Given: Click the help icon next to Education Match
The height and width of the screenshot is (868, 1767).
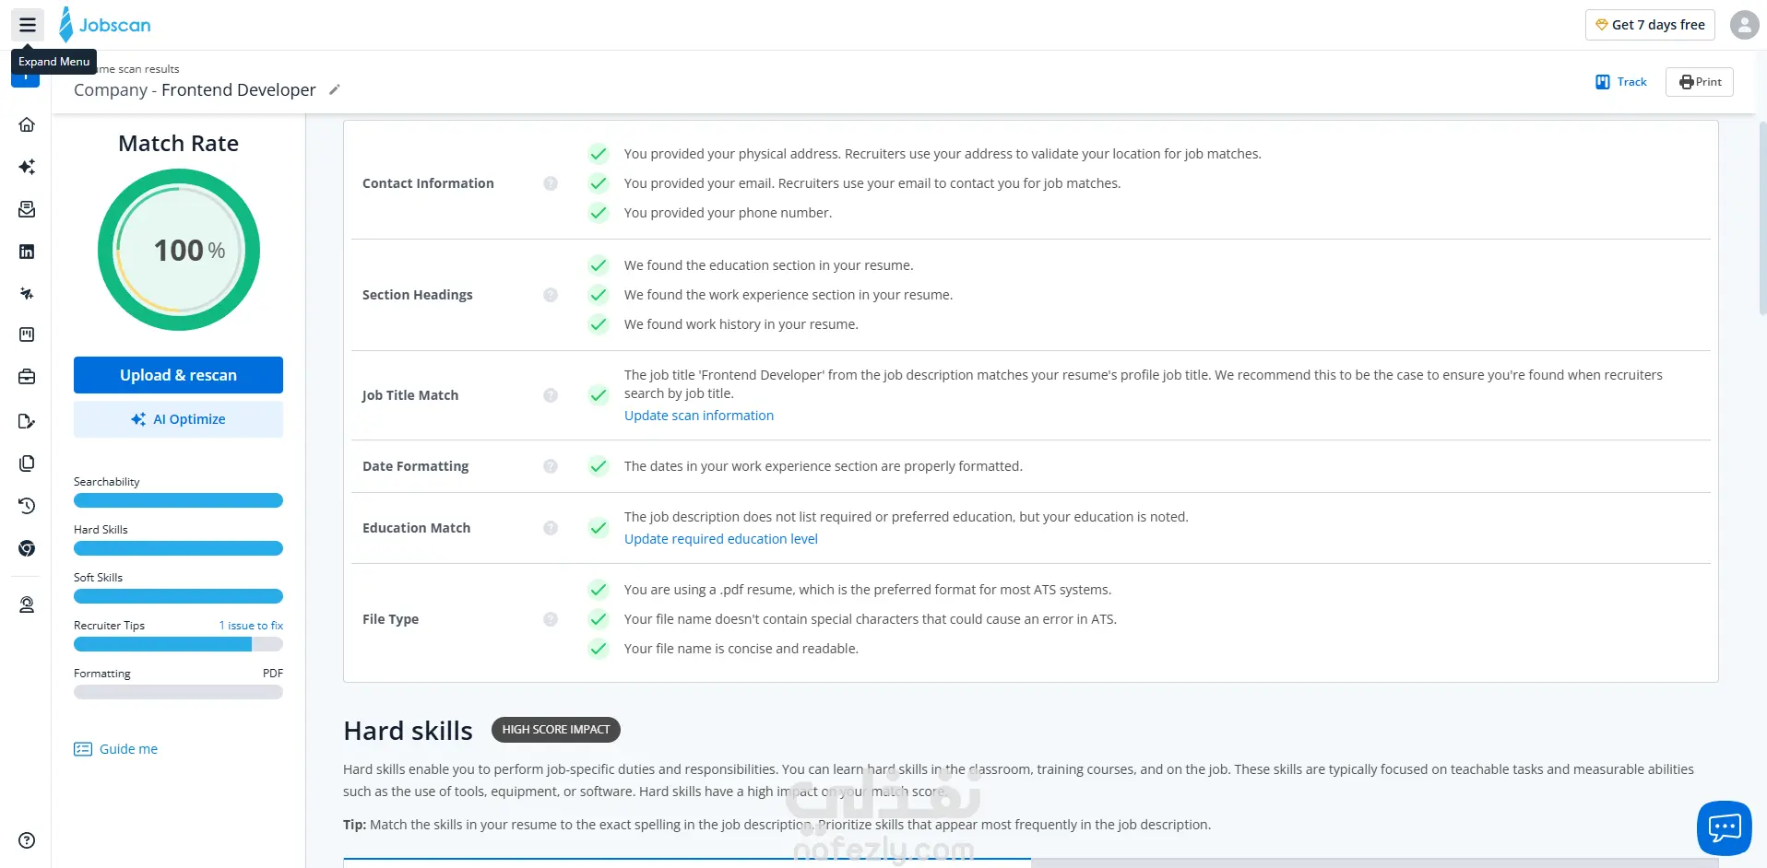Looking at the screenshot, I should coord(551,528).
